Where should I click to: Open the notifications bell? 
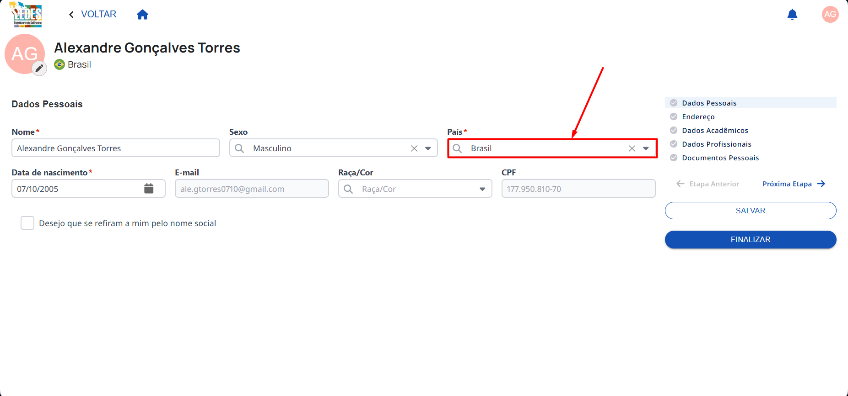pos(792,15)
